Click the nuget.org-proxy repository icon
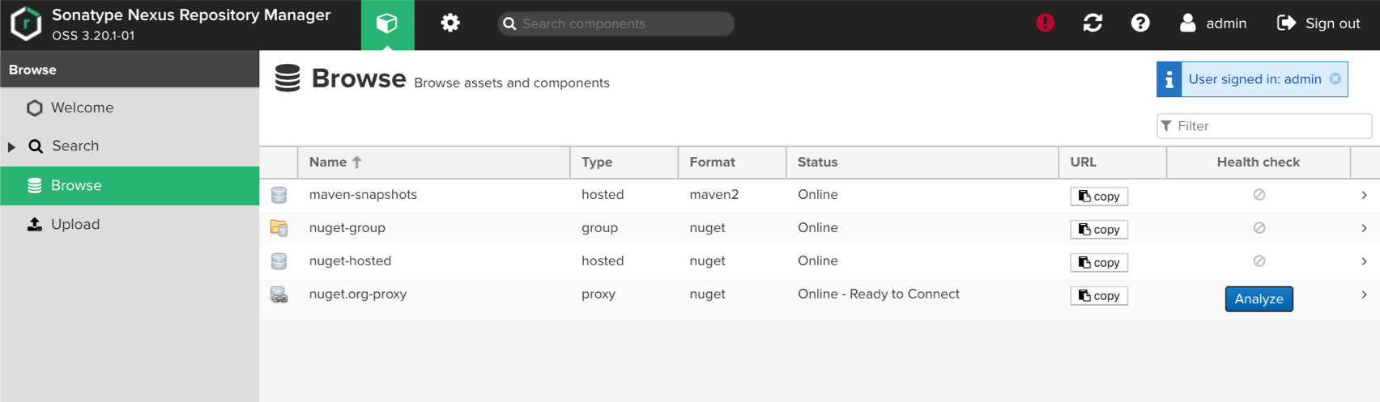This screenshot has height=402, width=1380. coord(279,294)
